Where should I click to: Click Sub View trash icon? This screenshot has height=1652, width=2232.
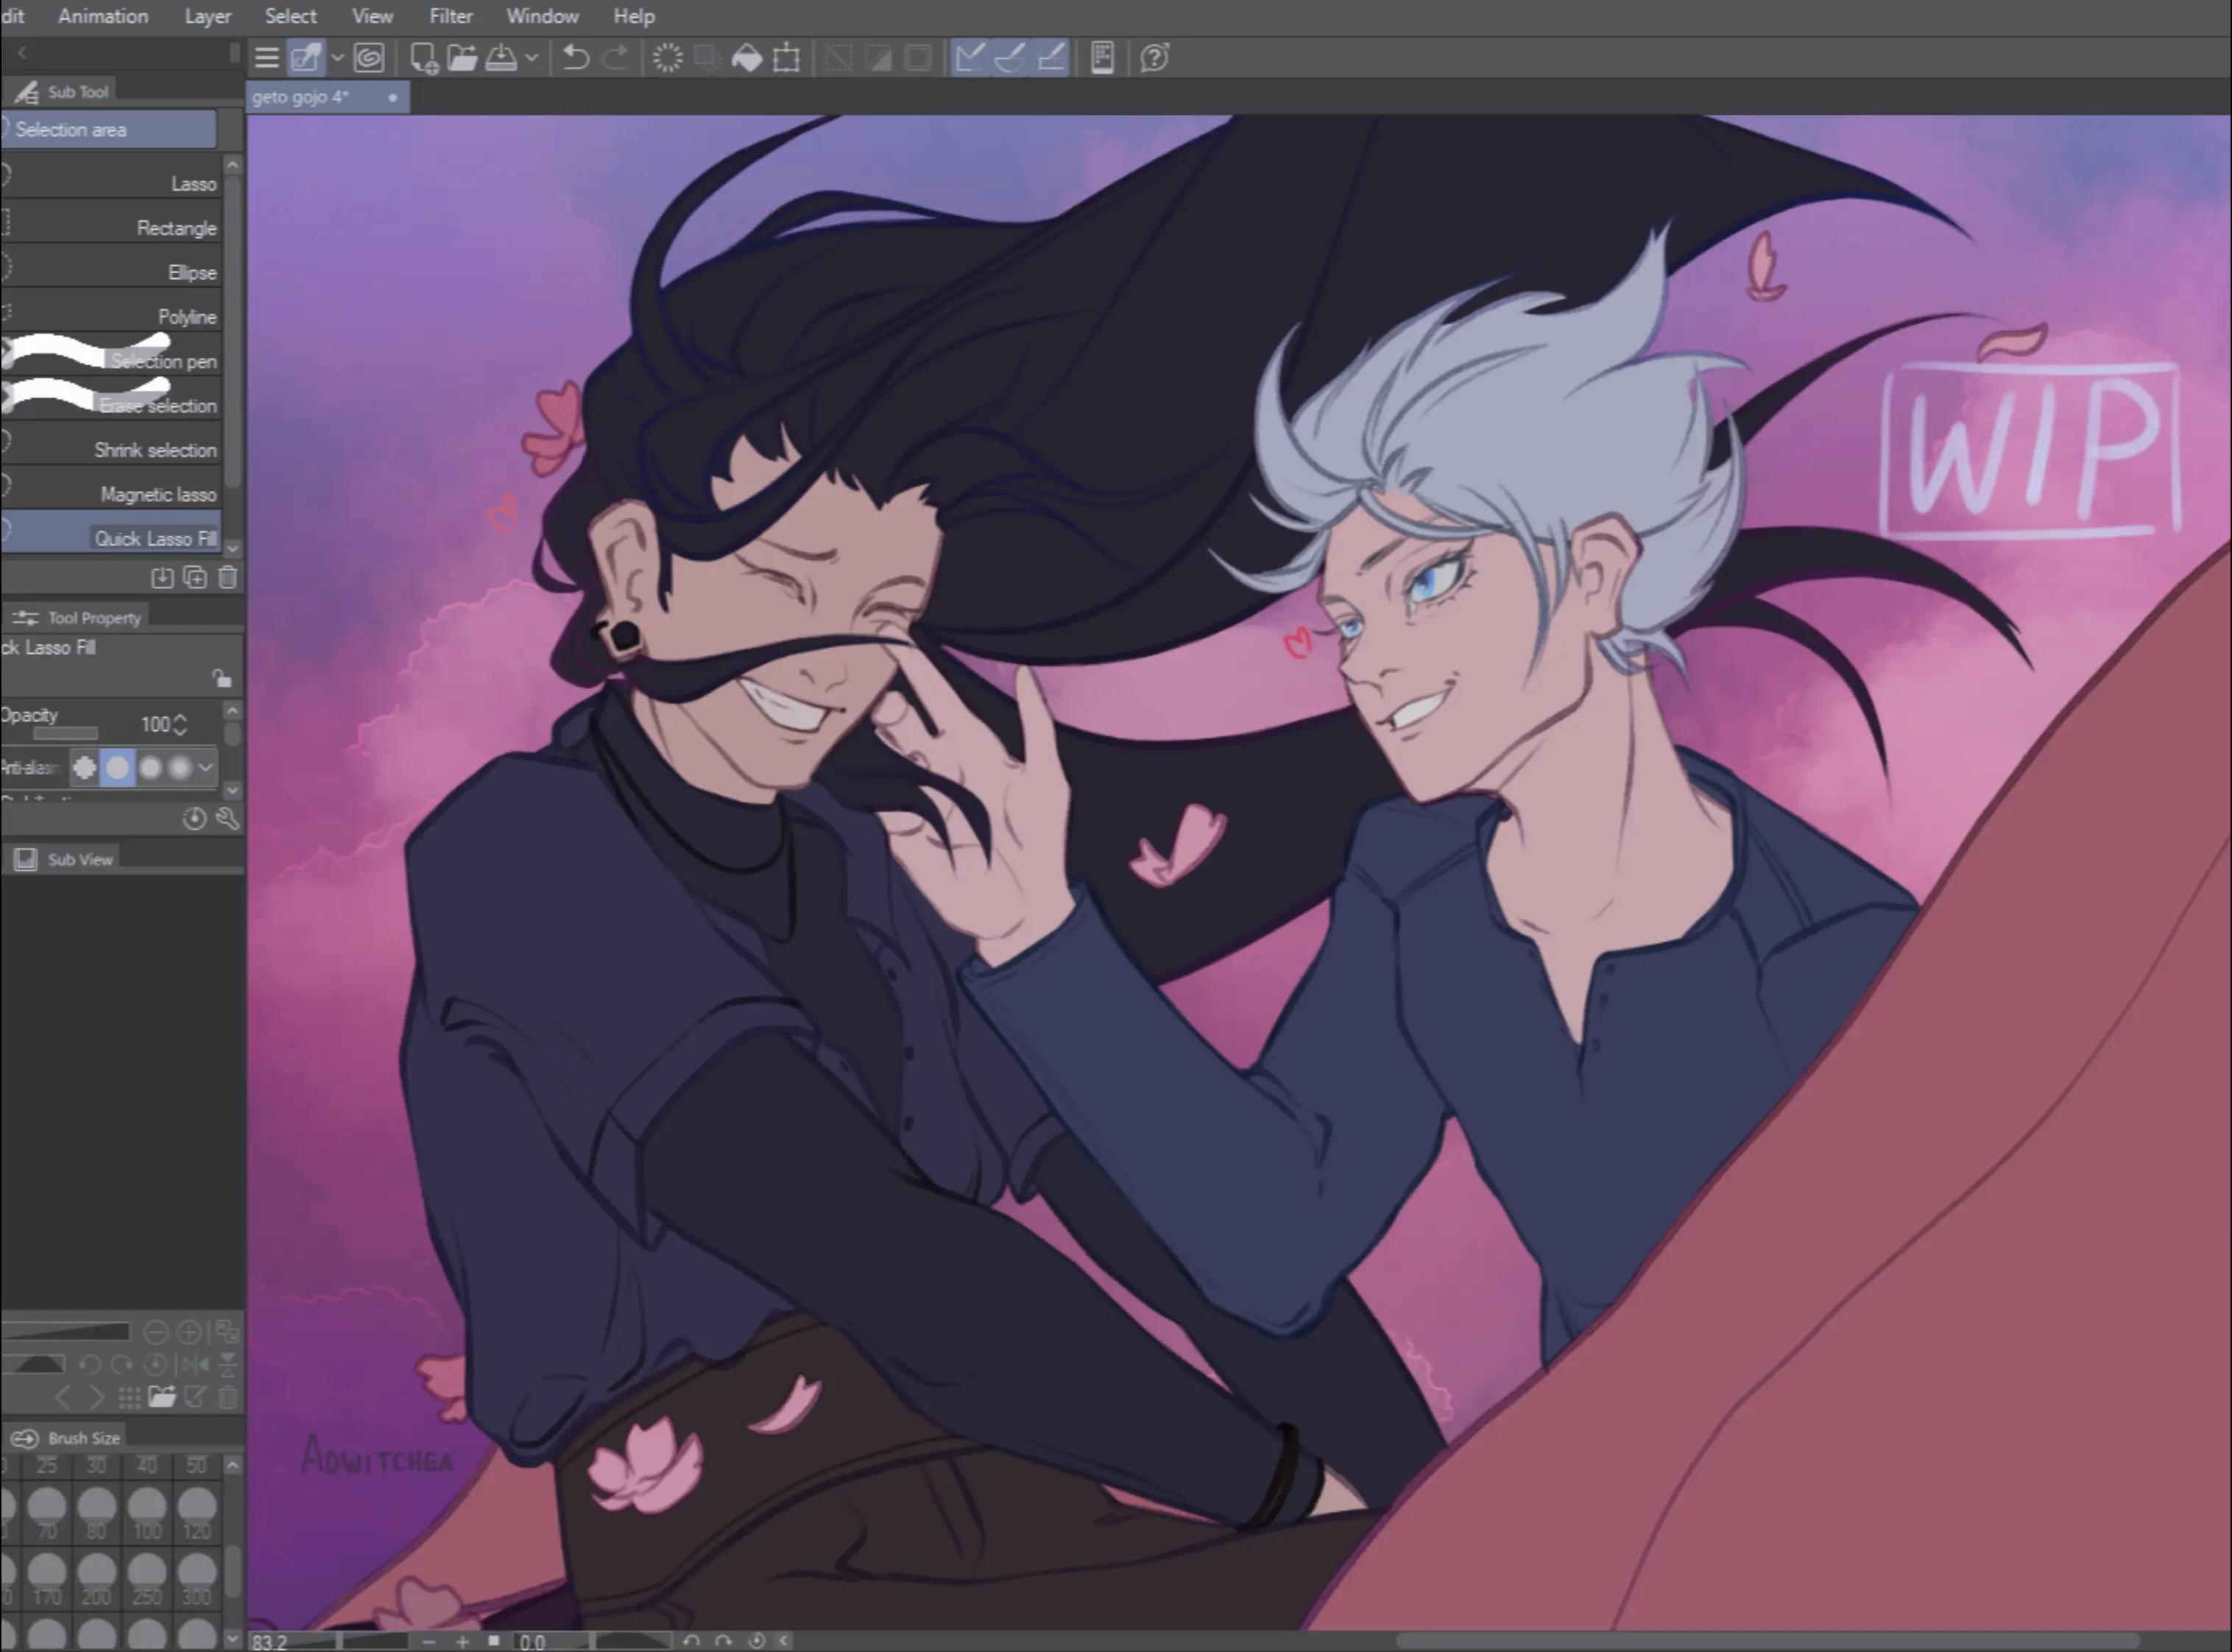[228, 1397]
